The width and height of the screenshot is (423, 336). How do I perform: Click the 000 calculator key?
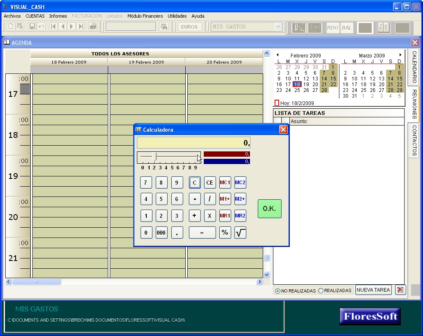pyautogui.click(x=161, y=233)
